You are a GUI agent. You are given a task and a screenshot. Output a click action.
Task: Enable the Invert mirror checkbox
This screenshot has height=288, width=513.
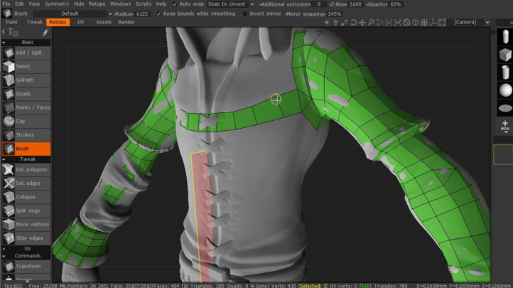(244, 14)
